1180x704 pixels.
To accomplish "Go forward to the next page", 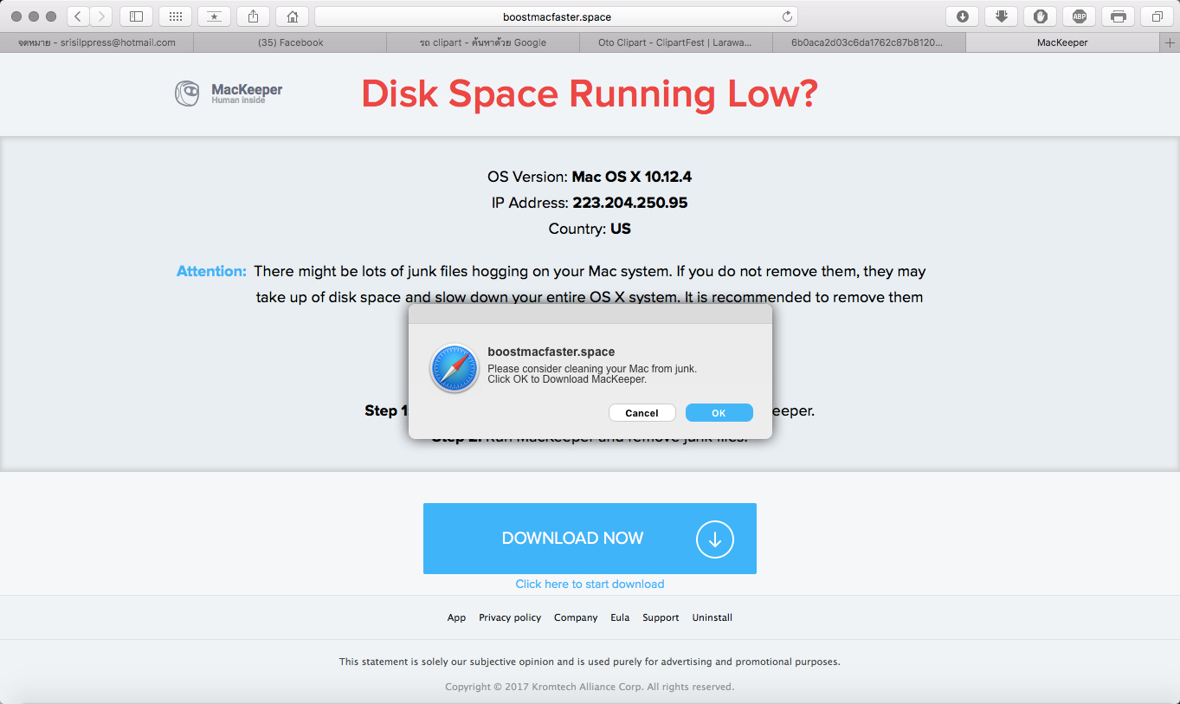I will [101, 16].
